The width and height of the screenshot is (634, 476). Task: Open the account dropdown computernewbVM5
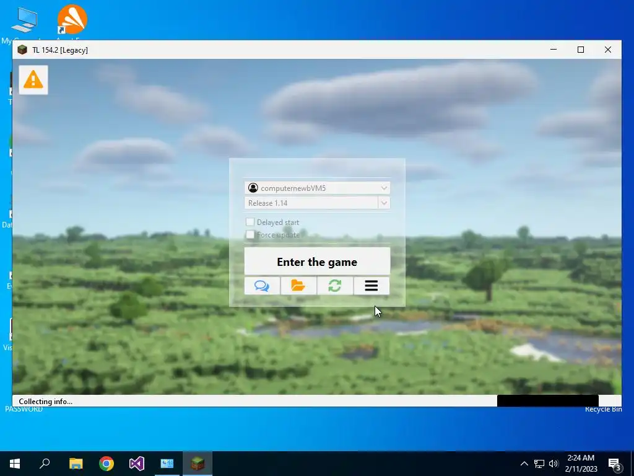[317, 188]
